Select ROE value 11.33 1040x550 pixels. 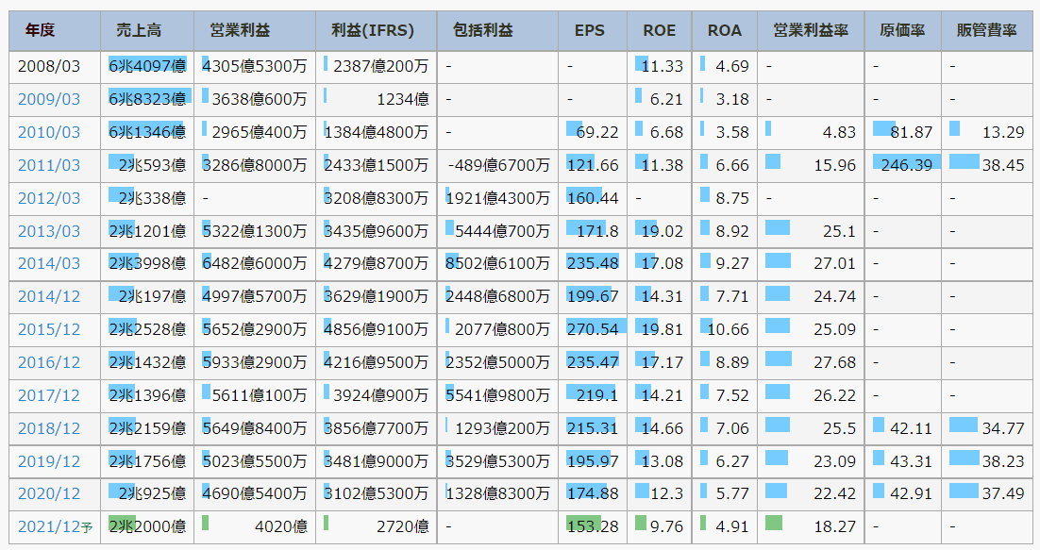tap(662, 67)
